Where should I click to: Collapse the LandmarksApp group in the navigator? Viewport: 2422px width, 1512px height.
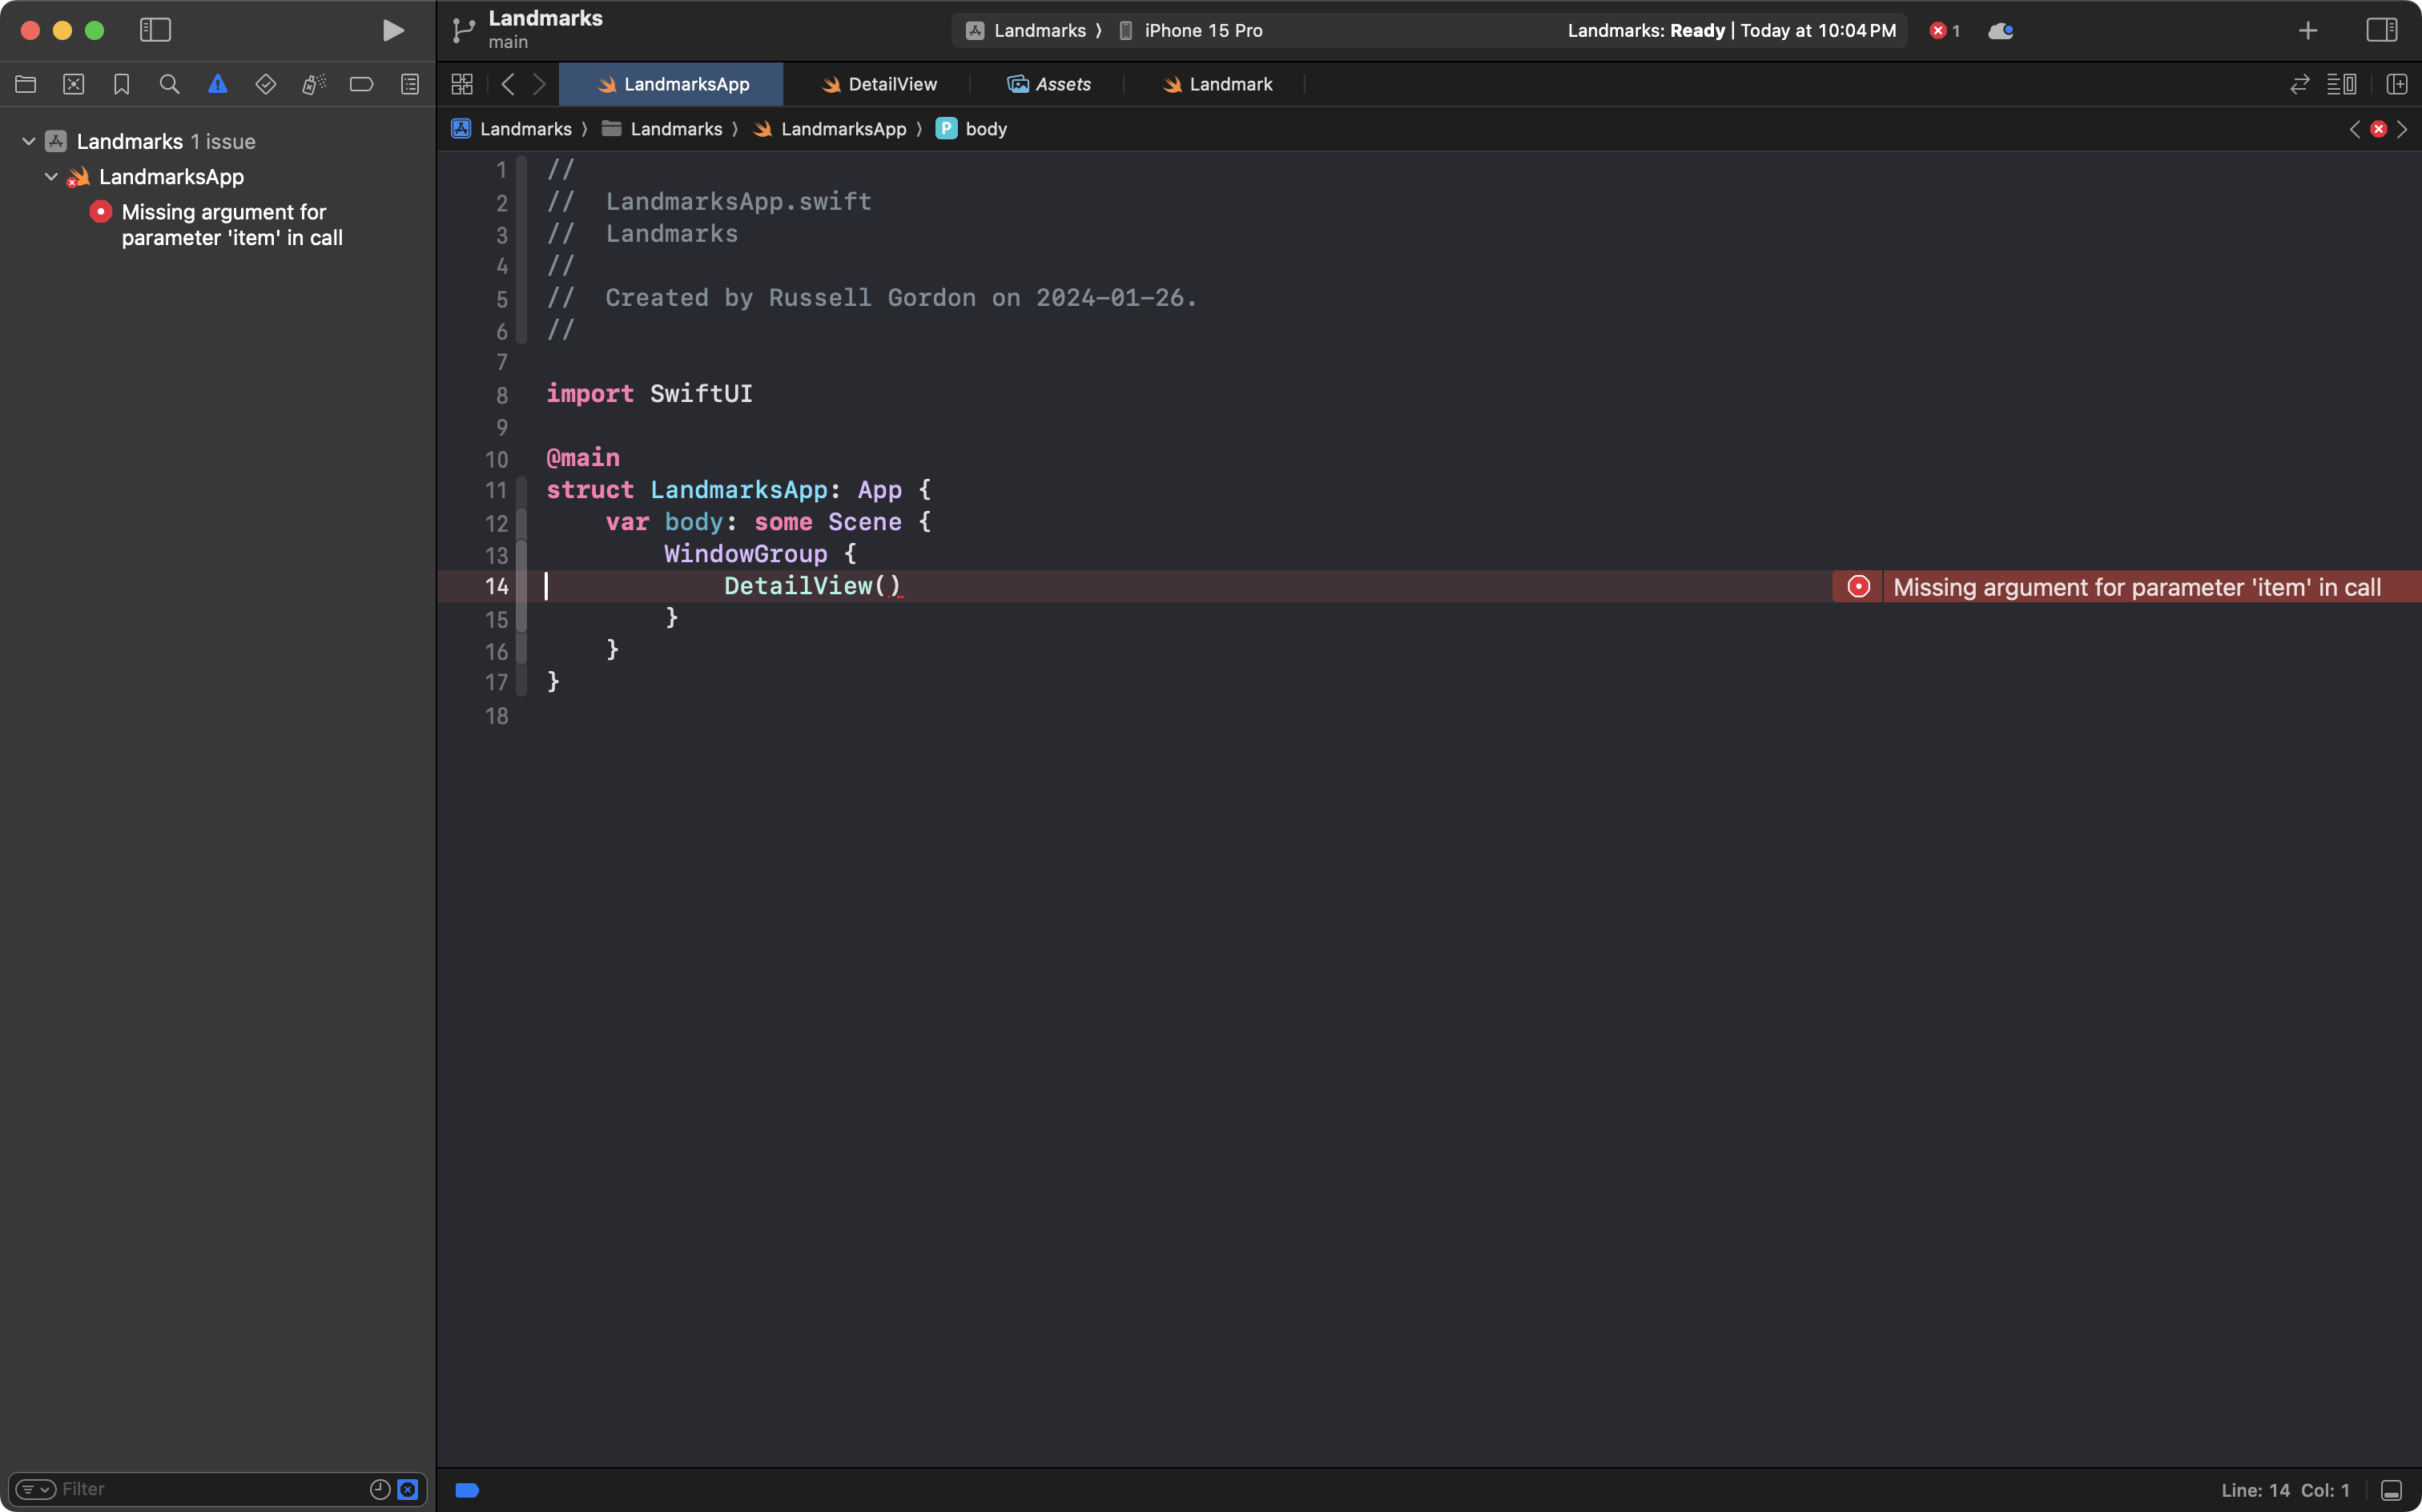(x=51, y=176)
